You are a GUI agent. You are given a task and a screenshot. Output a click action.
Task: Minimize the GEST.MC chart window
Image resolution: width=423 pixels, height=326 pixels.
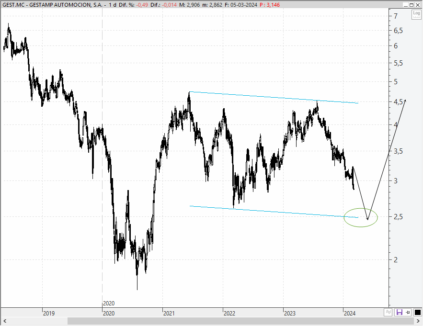(x=406, y=5)
